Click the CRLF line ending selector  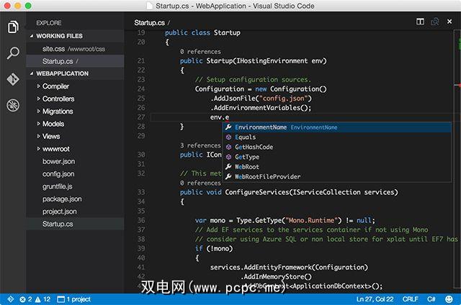[x=411, y=299]
